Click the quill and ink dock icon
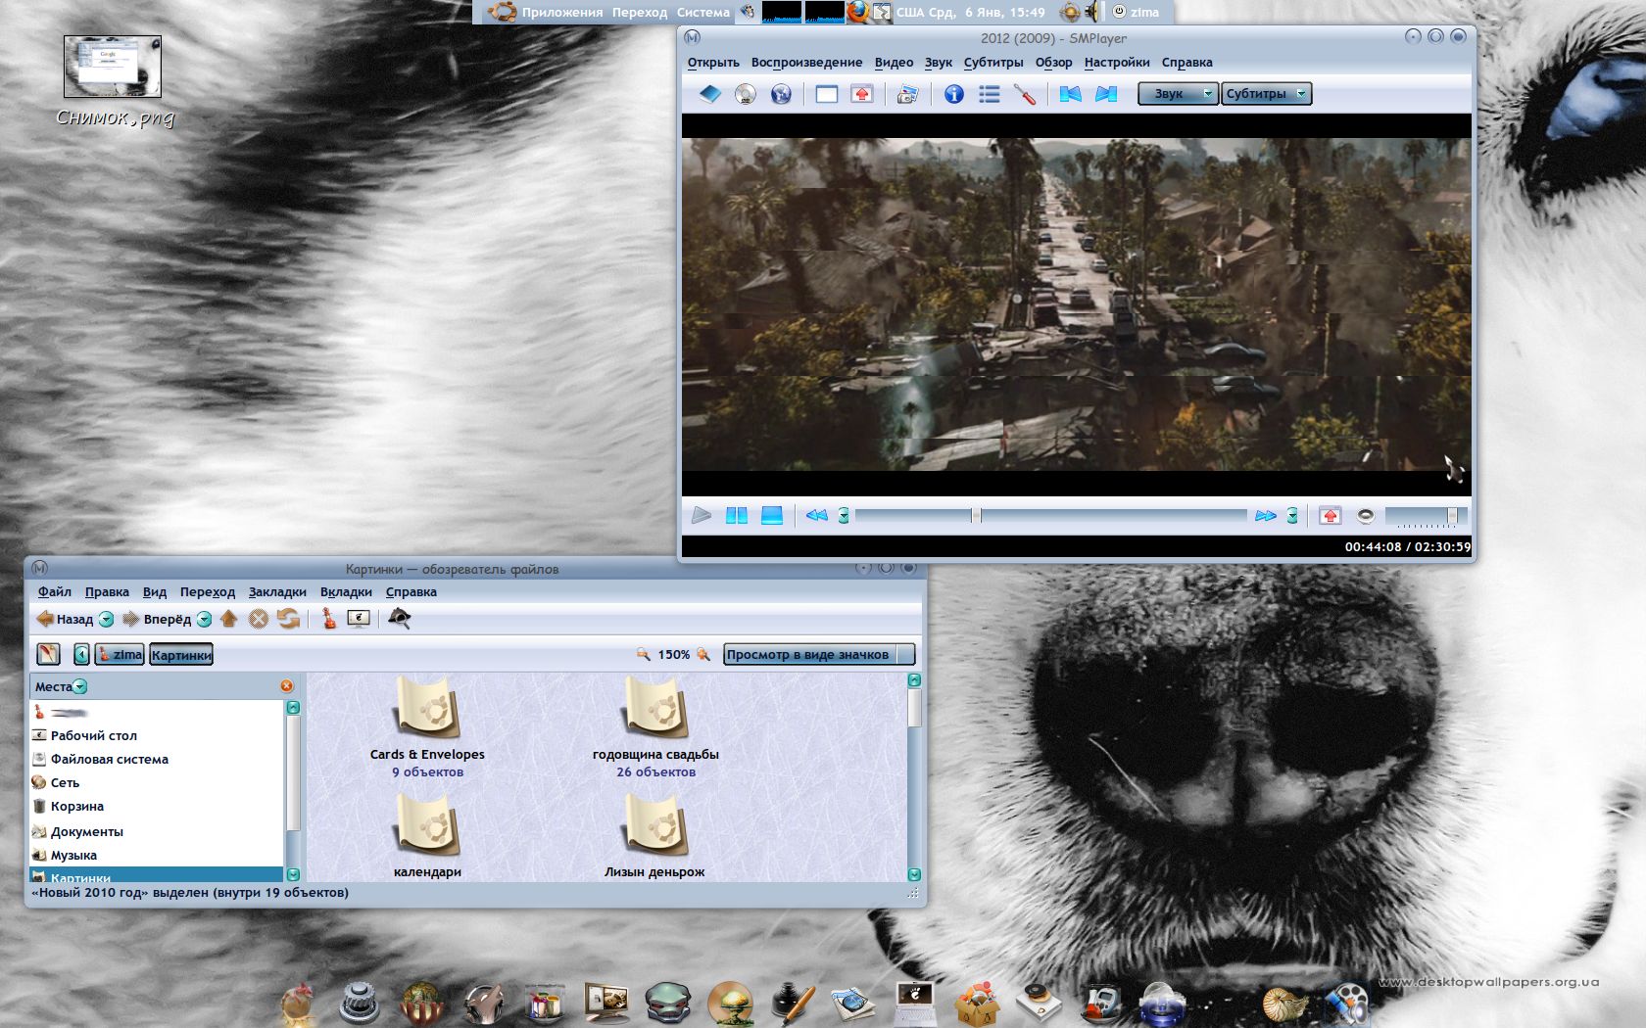The width and height of the screenshot is (1646, 1028). tap(793, 1004)
